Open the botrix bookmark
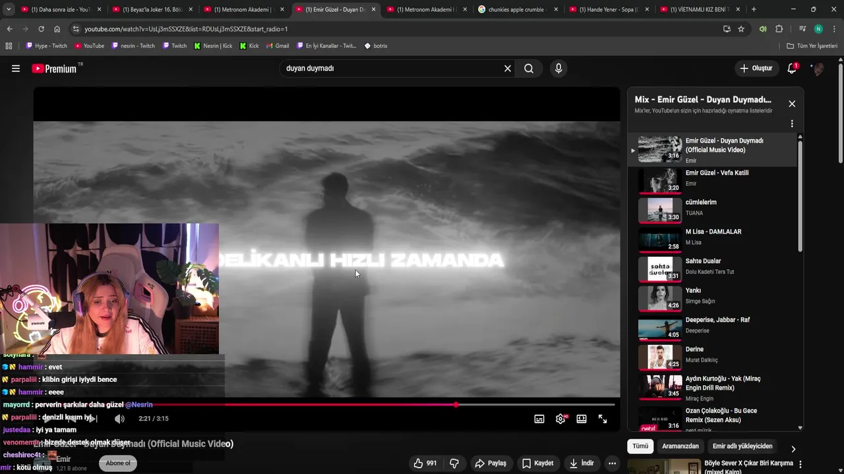The width and height of the screenshot is (844, 474). 376,46
